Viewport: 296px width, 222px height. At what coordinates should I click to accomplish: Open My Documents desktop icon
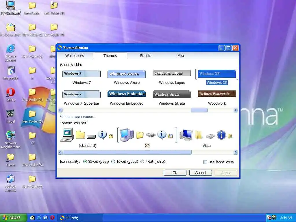coord(11,30)
